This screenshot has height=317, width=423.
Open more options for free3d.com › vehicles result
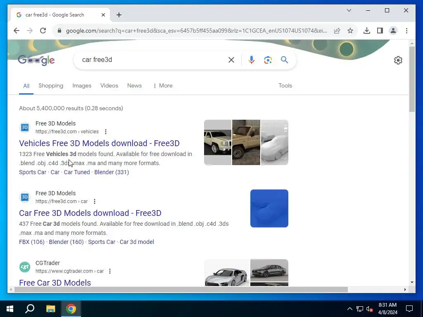click(106, 132)
